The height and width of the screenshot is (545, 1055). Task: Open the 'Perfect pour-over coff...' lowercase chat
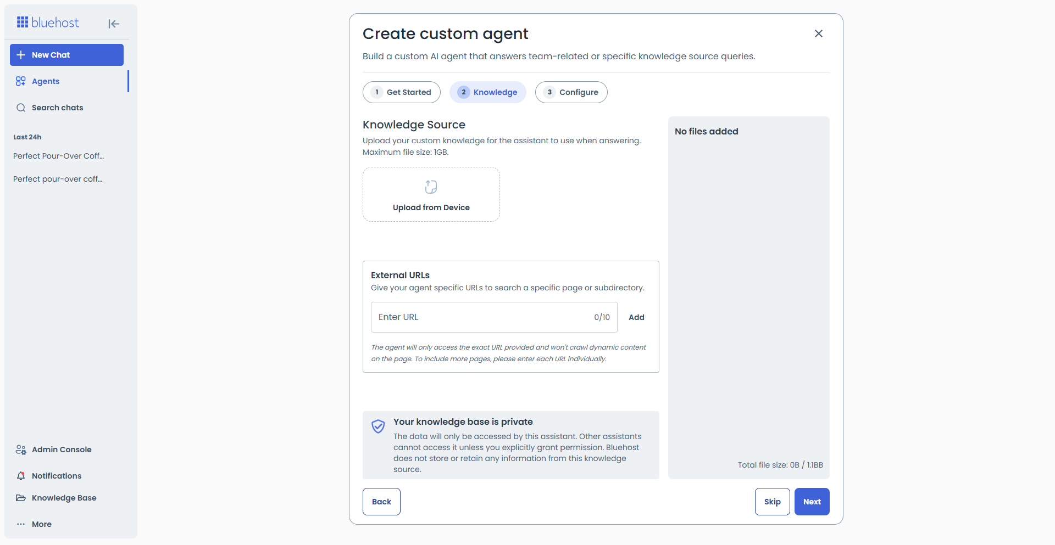(58, 179)
